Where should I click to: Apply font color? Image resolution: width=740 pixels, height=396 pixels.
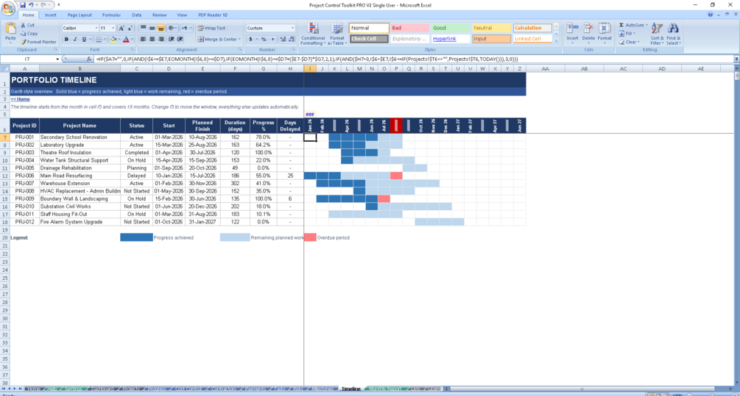coord(126,40)
